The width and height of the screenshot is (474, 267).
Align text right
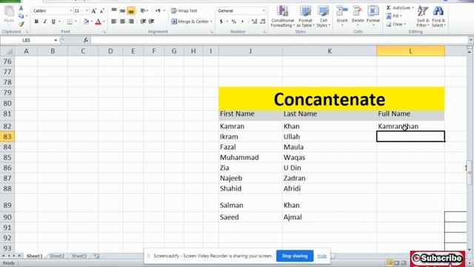tap(131, 22)
